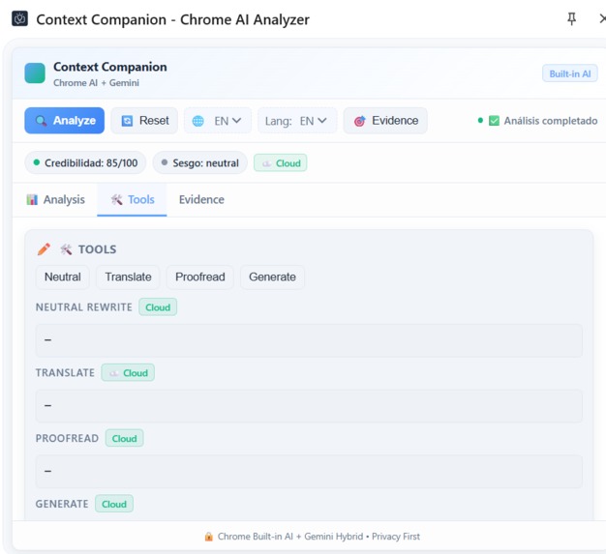This screenshot has width=606, height=554.
Task: Click the Proofread output box
Action: tap(309, 472)
